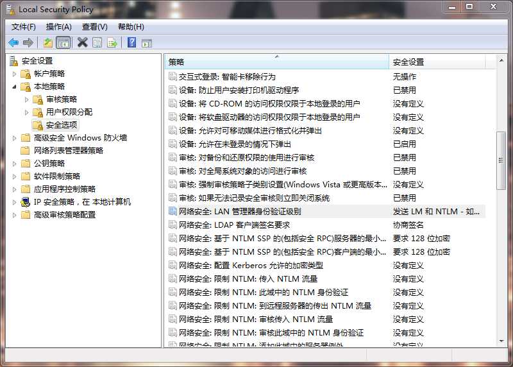Screen dimensions: 513x367
Task: Select 审核: 对备份和还原权限的使用进行审核
Action: (x=246, y=157)
